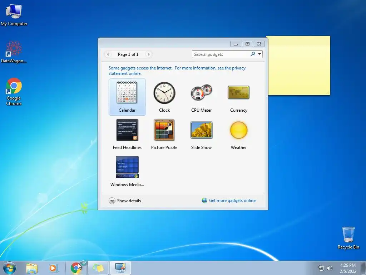Click the Windows Media... gadget label

coord(127,184)
